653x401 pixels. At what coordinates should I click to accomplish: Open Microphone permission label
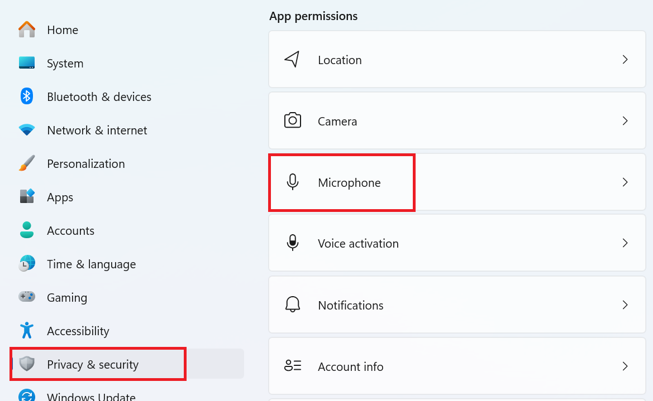pos(349,182)
